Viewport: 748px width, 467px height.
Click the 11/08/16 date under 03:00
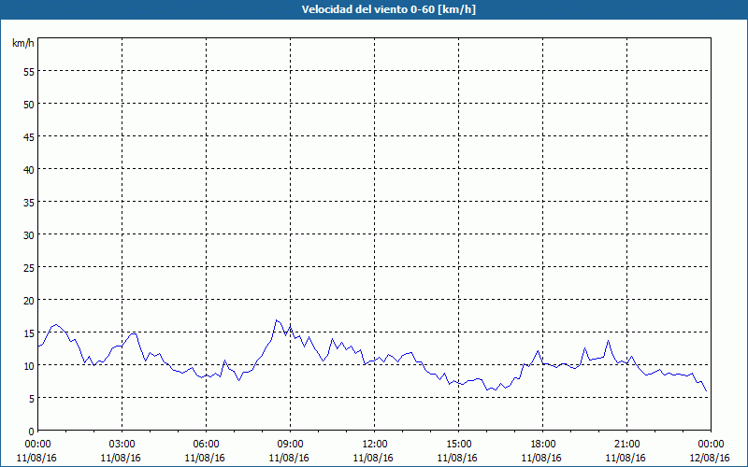tap(121, 458)
